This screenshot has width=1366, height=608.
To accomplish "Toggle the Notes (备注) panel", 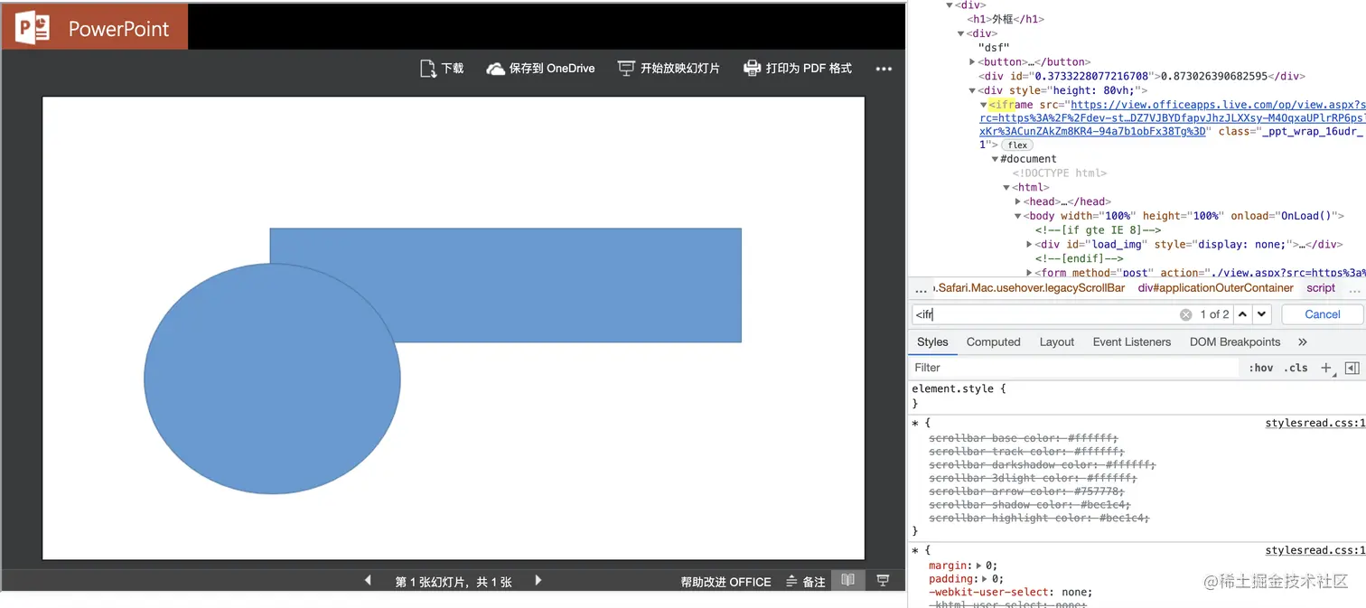I will pyautogui.click(x=805, y=582).
